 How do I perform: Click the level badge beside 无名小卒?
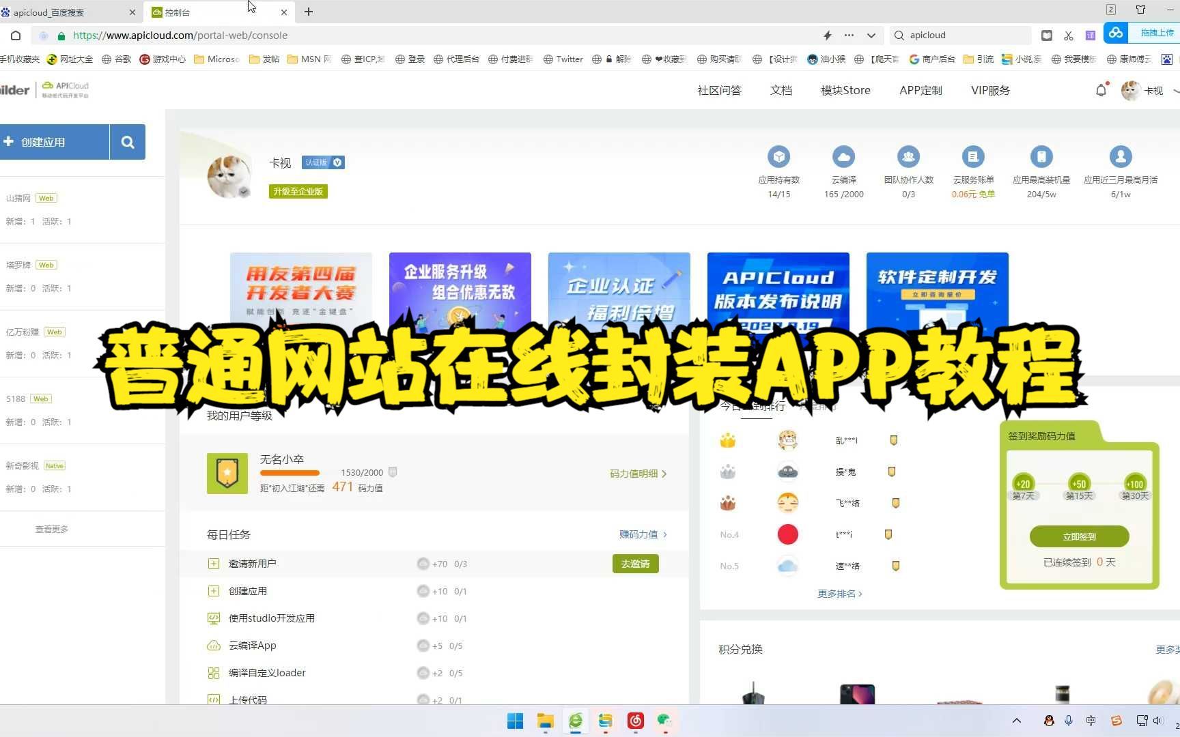227,473
